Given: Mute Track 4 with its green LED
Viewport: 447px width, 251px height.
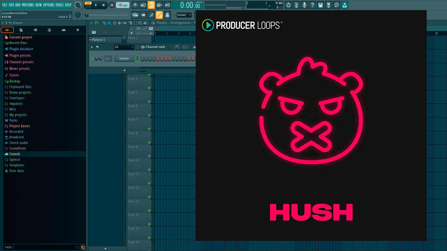Looking at the screenshot, I should (149, 88).
